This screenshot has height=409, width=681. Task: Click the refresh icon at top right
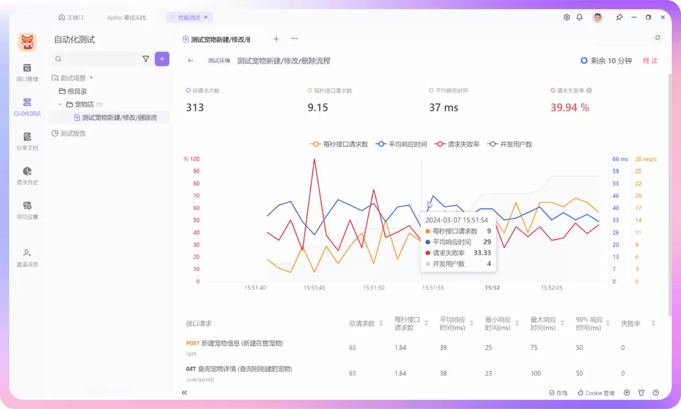pyautogui.click(x=658, y=38)
